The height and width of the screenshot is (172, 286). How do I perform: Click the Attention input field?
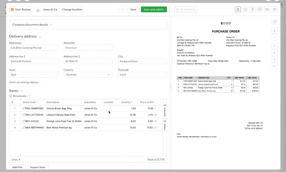pos(88,48)
